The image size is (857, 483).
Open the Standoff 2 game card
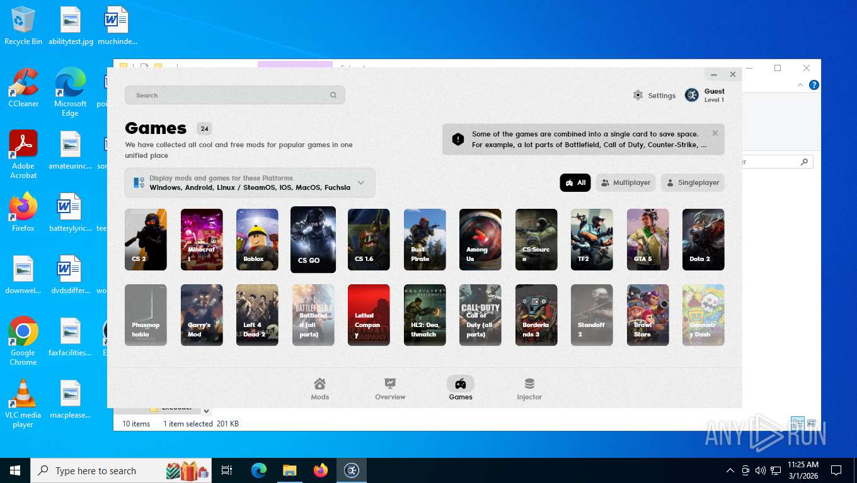(592, 315)
